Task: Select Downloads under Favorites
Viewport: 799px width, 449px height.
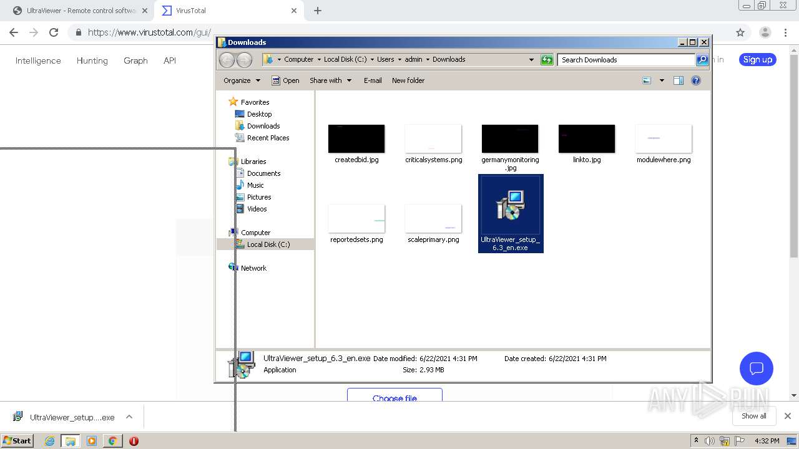Action: point(263,126)
